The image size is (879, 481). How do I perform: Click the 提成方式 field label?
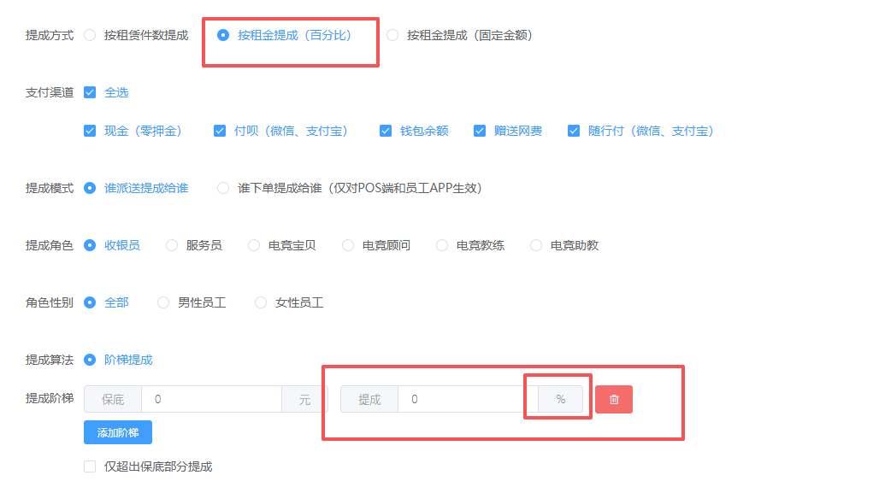[x=50, y=35]
